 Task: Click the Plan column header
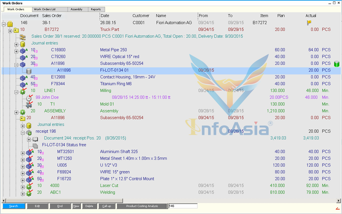(x=281, y=16)
